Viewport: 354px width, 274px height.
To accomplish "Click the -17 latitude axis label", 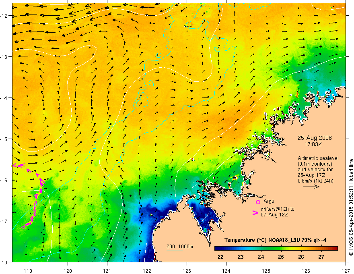I will pos(4,221).
